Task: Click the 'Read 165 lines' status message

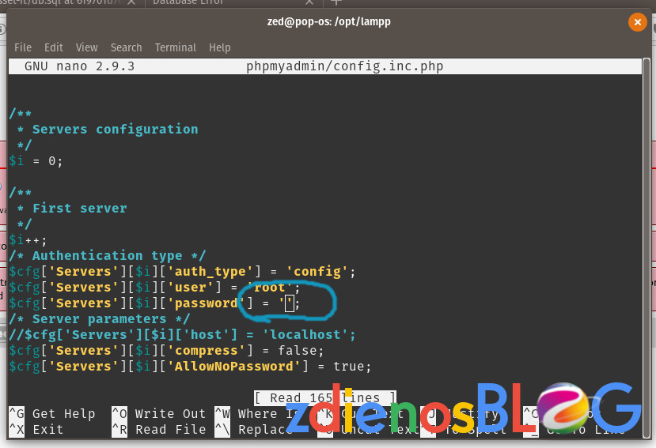Action: click(325, 398)
